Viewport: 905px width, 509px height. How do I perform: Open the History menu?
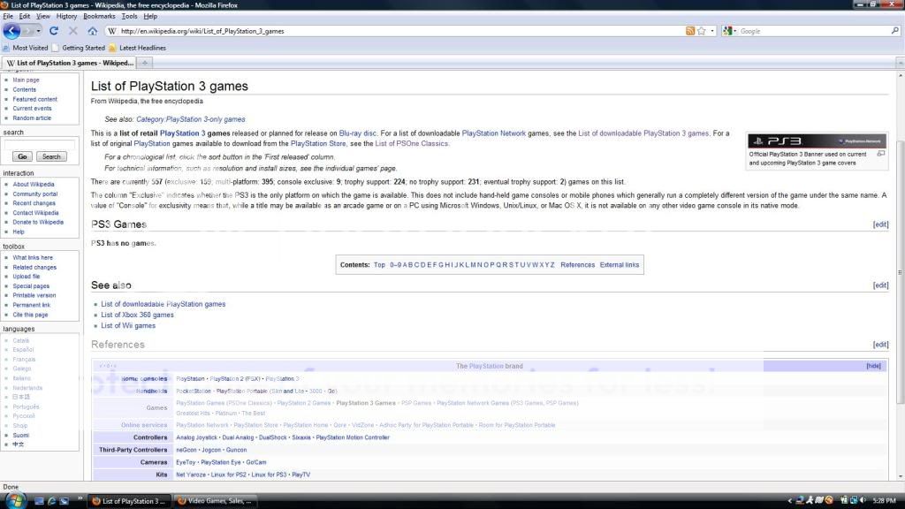point(66,16)
